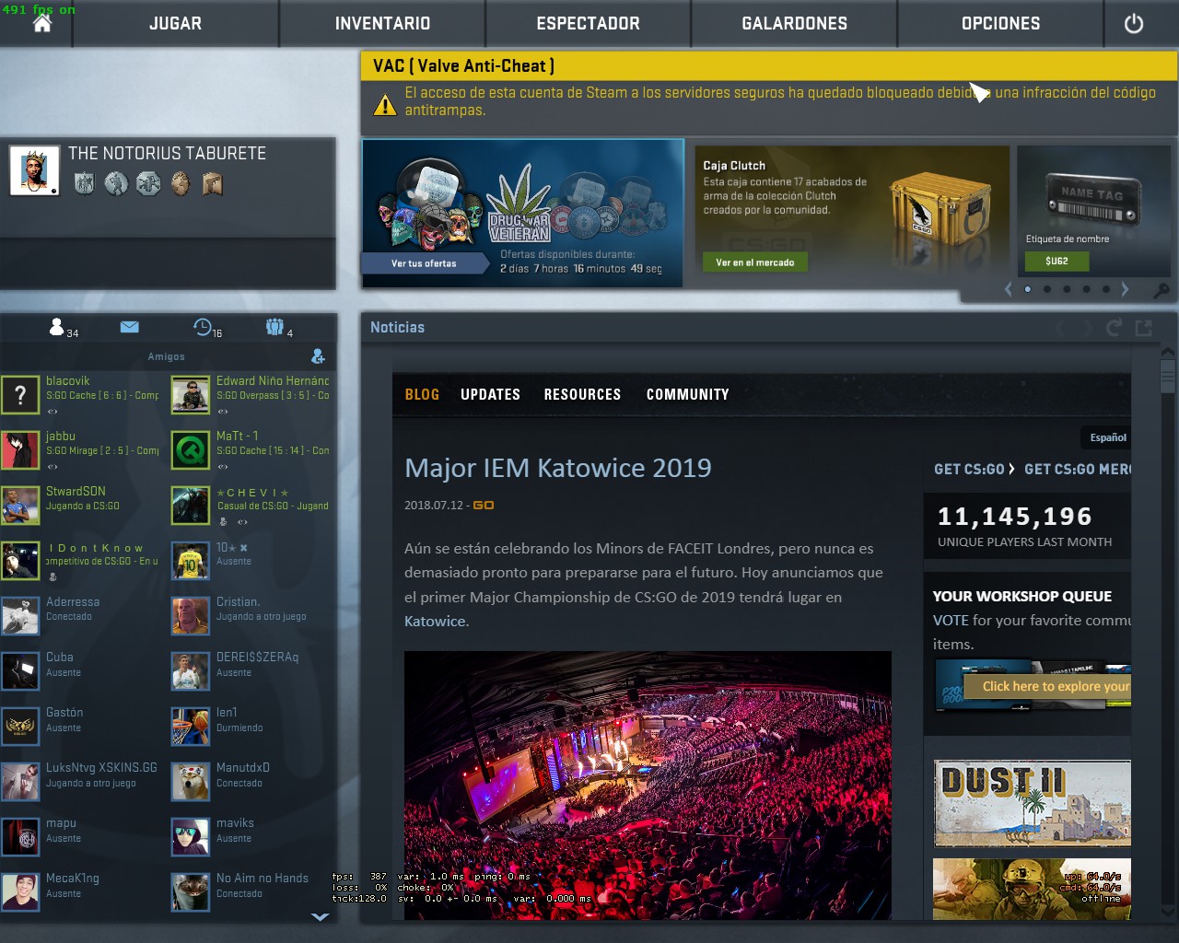Go to next store carousel page
The image size is (1179, 943).
[x=1125, y=289]
